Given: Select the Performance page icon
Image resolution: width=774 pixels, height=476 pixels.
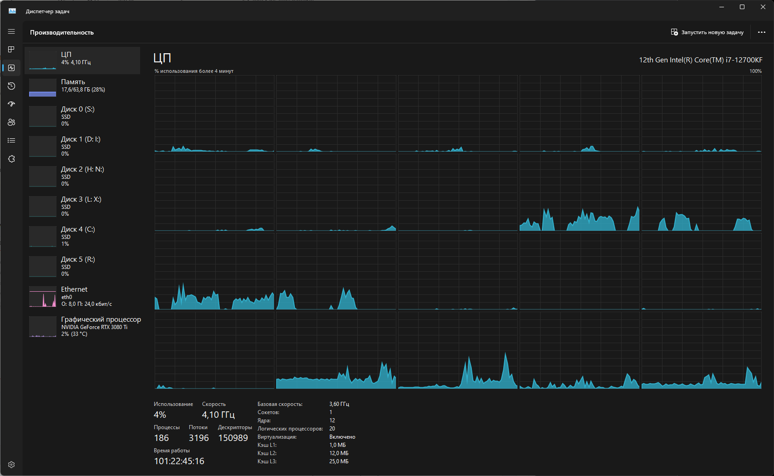Looking at the screenshot, I should [x=11, y=68].
